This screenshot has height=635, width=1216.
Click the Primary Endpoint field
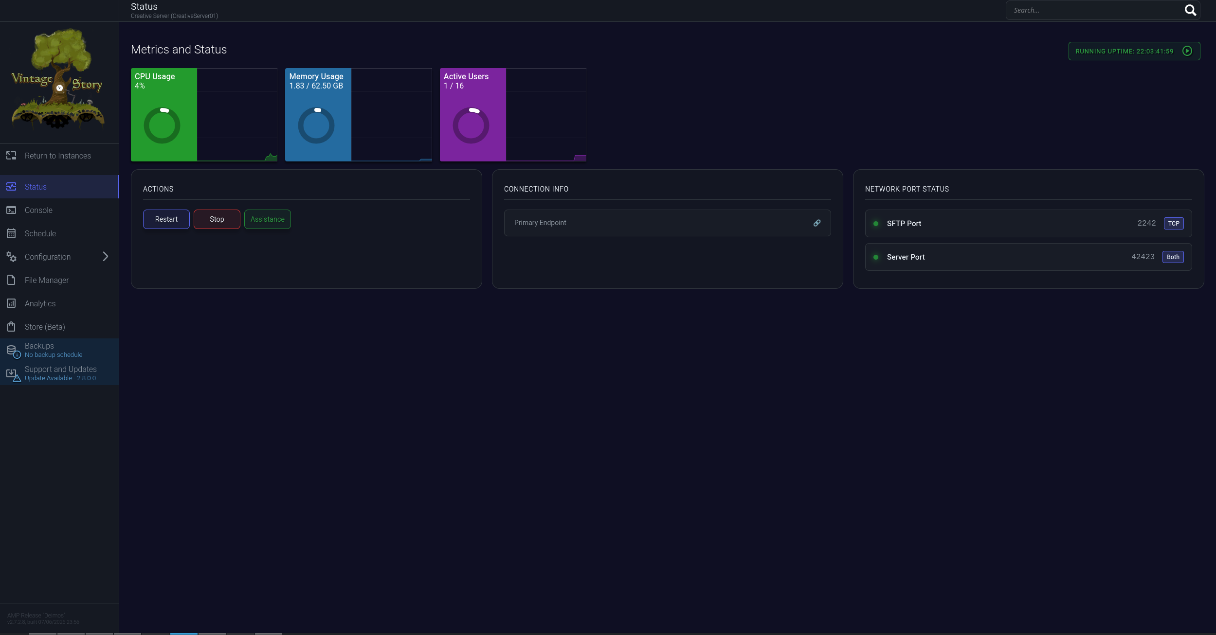click(x=668, y=223)
